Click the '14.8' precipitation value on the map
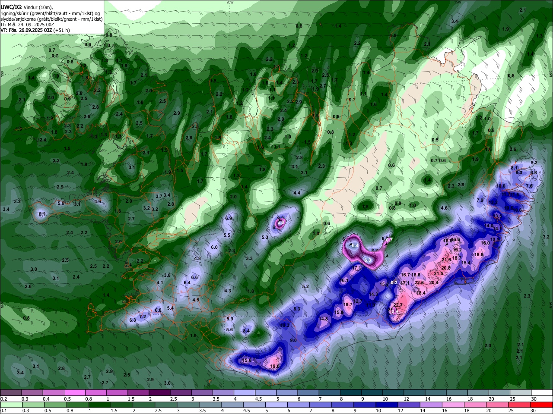This screenshot has height=414, width=553. (323, 319)
